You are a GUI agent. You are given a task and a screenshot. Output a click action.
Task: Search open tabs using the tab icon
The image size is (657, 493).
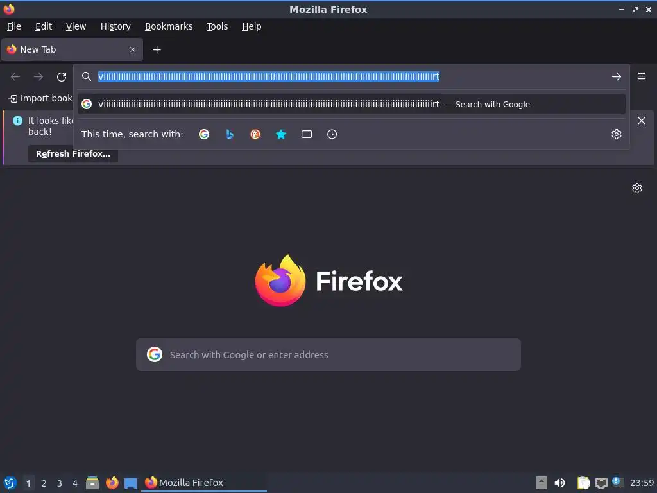tap(307, 134)
